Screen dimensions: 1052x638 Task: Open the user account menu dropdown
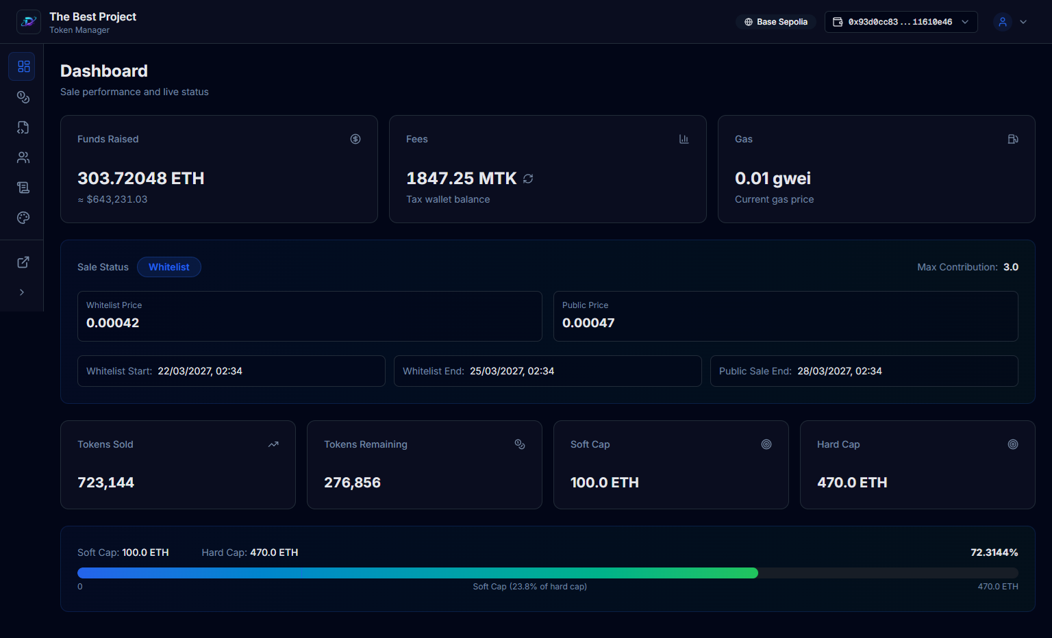point(1011,22)
